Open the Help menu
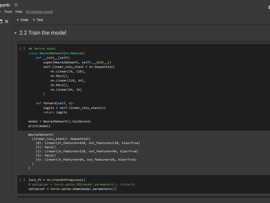270x203 pixels. coord(19,11)
